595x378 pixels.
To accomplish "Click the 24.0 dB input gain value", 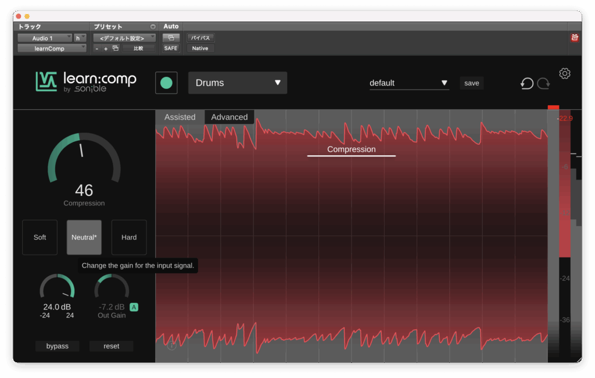I will tap(57, 306).
